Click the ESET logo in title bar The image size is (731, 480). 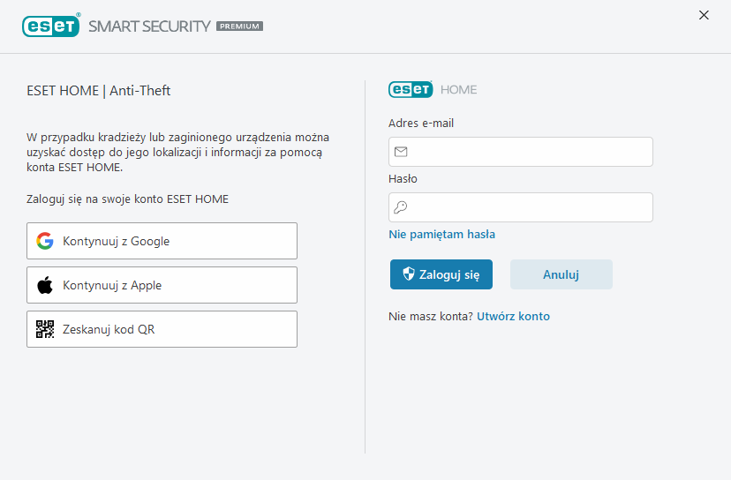(51, 26)
